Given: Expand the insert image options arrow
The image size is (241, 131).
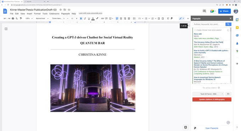Looking at the screenshot, I should (113, 18).
